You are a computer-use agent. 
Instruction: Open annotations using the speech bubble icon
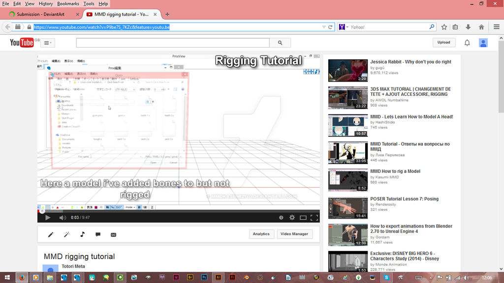pos(98,234)
